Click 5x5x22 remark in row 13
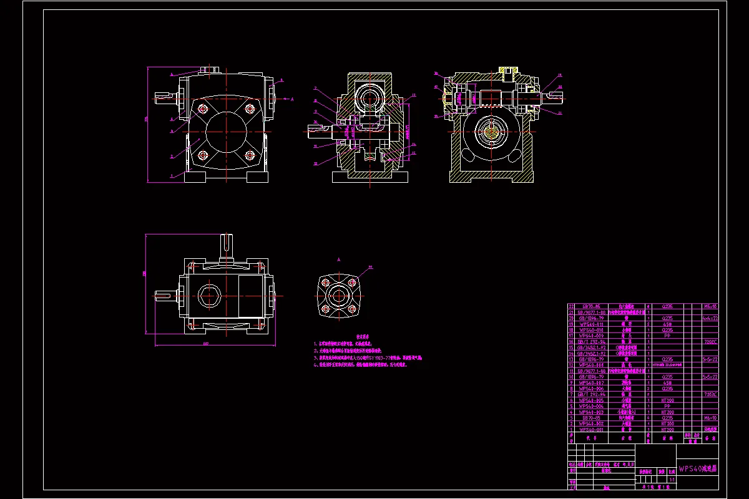749x499 pixels. [710, 359]
